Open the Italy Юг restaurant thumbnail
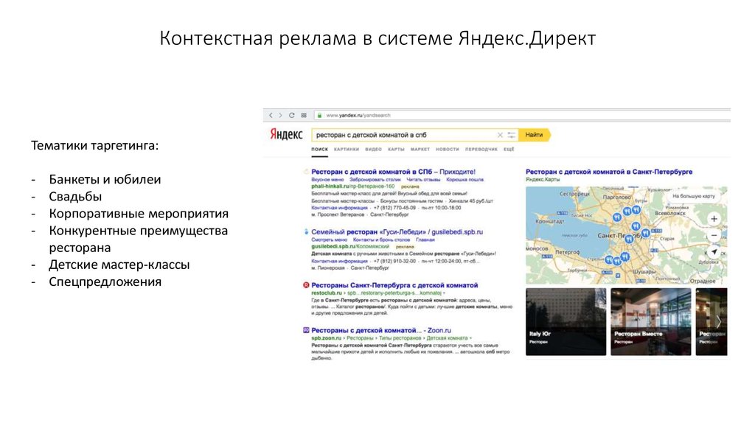Viewport: 755px width, 423px height. pos(566,322)
